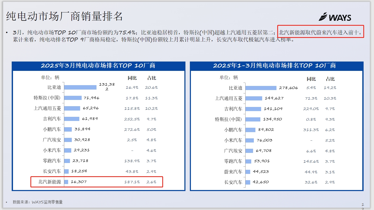This screenshot has height=210, width=374.
Task: Click the 20.6% share value
Action: pyautogui.click(x=151, y=87)
